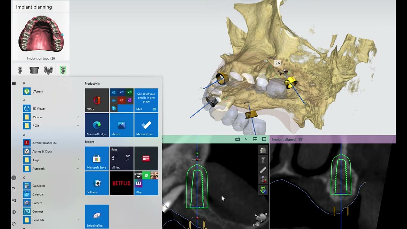Select the sleeve tool icon
The image size is (407, 229).
pos(34,70)
